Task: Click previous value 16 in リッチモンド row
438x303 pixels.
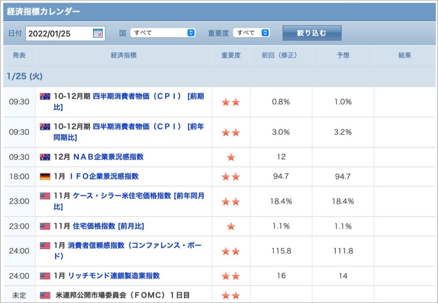Action: (x=281, y=276)
